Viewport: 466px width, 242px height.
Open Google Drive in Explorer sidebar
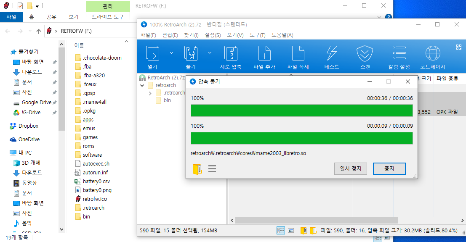point(32,103)
